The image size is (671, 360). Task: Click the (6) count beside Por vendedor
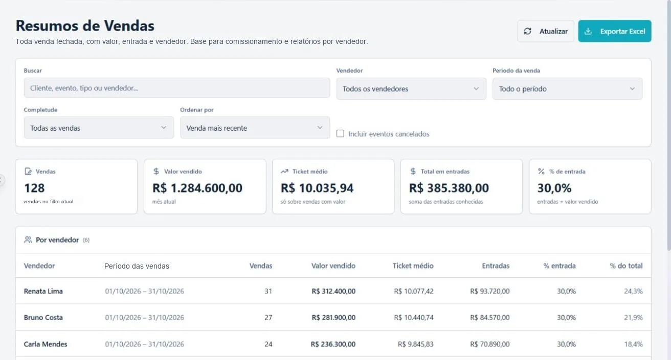coord(86,240)
